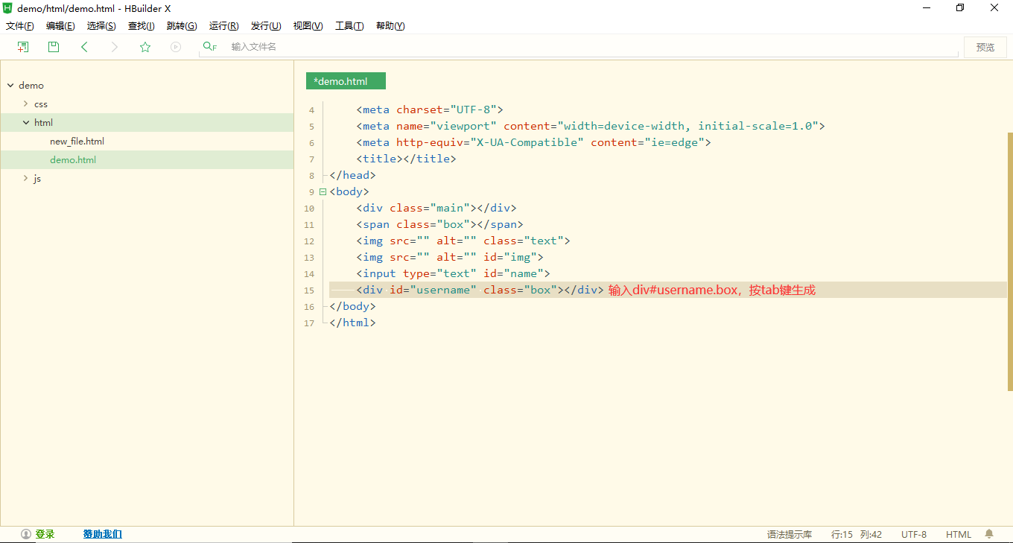Click the editor vertical scrollbar
Screen dimensions: 1013x543
[x=1010, y=261]
